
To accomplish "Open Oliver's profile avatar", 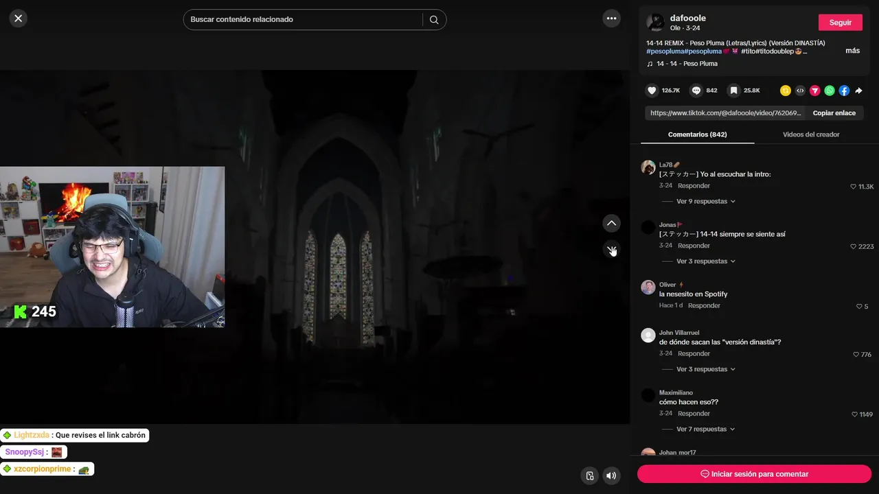I will click(x=648, y=287).
